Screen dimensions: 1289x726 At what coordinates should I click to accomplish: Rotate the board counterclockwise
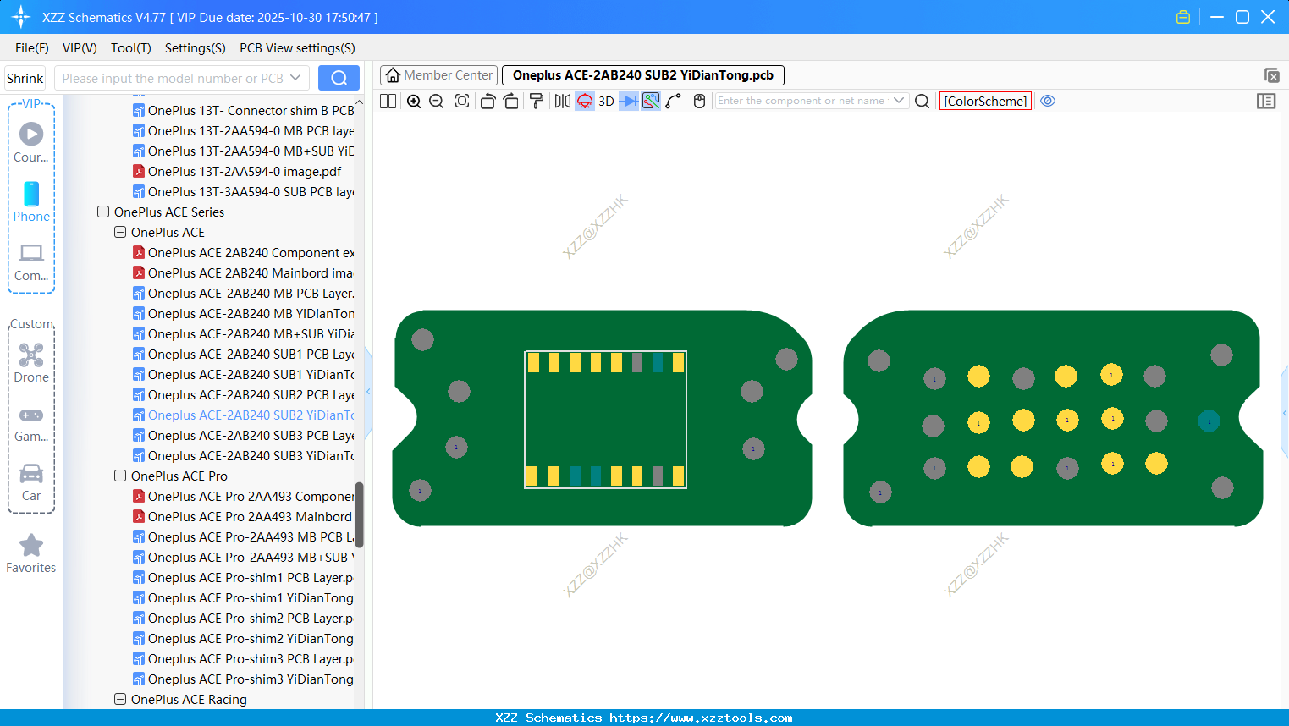pyautogui.click(x=488, y=101)
